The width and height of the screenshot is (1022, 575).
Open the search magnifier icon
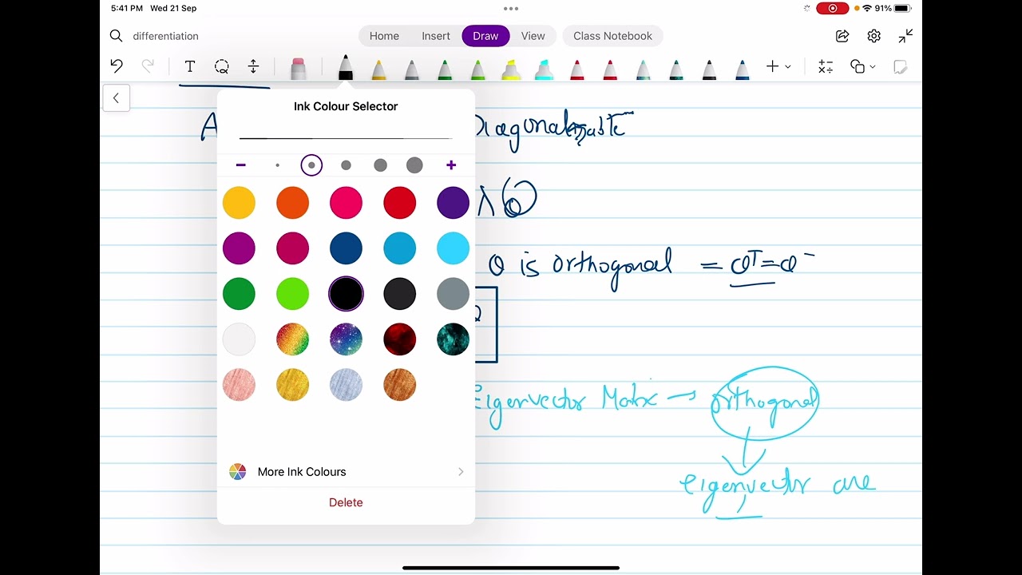[x=116, y=36]
